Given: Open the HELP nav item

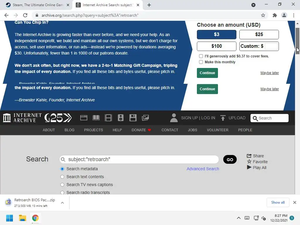Looking at the screenshot, I should [117, 130].
